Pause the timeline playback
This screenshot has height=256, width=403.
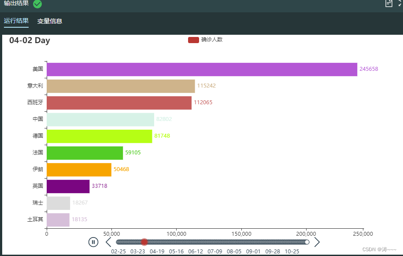(x=93, y=242)
